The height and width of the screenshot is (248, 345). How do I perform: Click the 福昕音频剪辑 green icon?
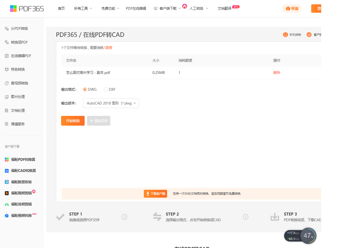(x=7, y=204)
